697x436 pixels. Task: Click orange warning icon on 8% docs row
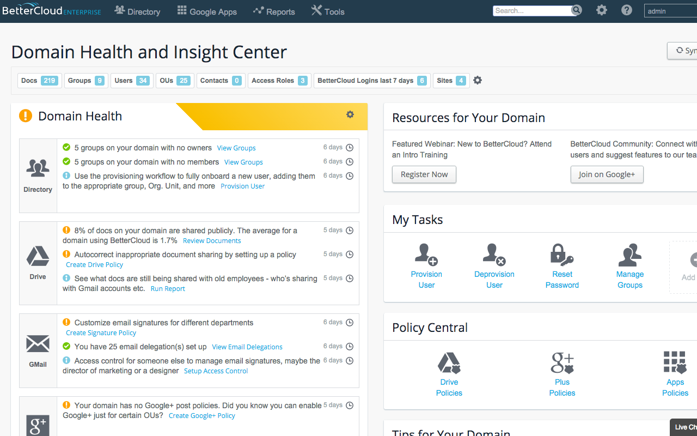click(x=66, y=230)
